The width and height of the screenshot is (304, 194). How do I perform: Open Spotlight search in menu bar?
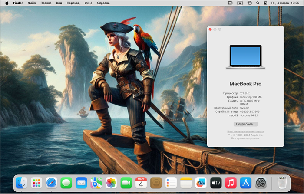[258, 3]
